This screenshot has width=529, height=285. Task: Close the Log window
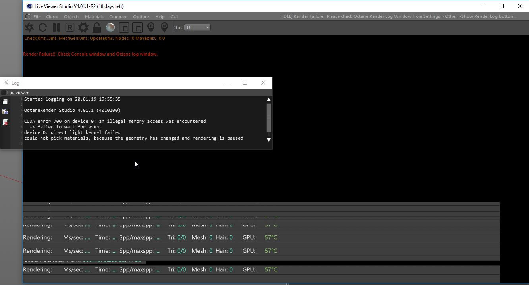pyautogui.click(x=263, y=83)
